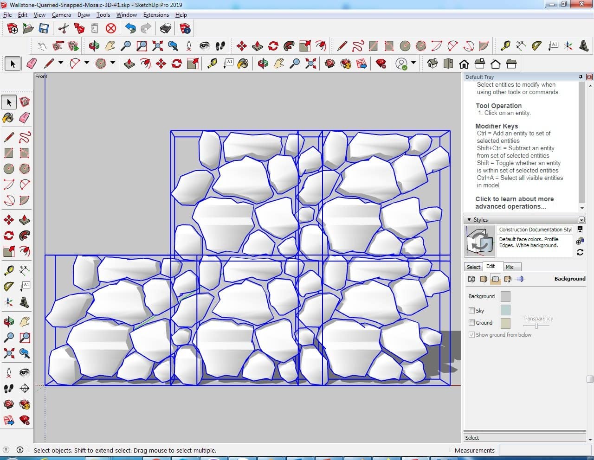Viewport: 594px width, 460px height.
Task: Enable the Sky checkbox
Action: 471,311
